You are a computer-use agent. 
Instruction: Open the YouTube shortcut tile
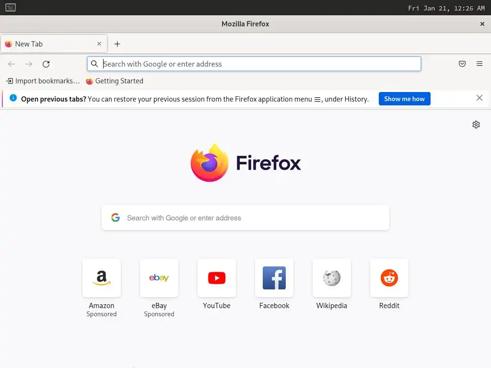(x=217, y=278)
